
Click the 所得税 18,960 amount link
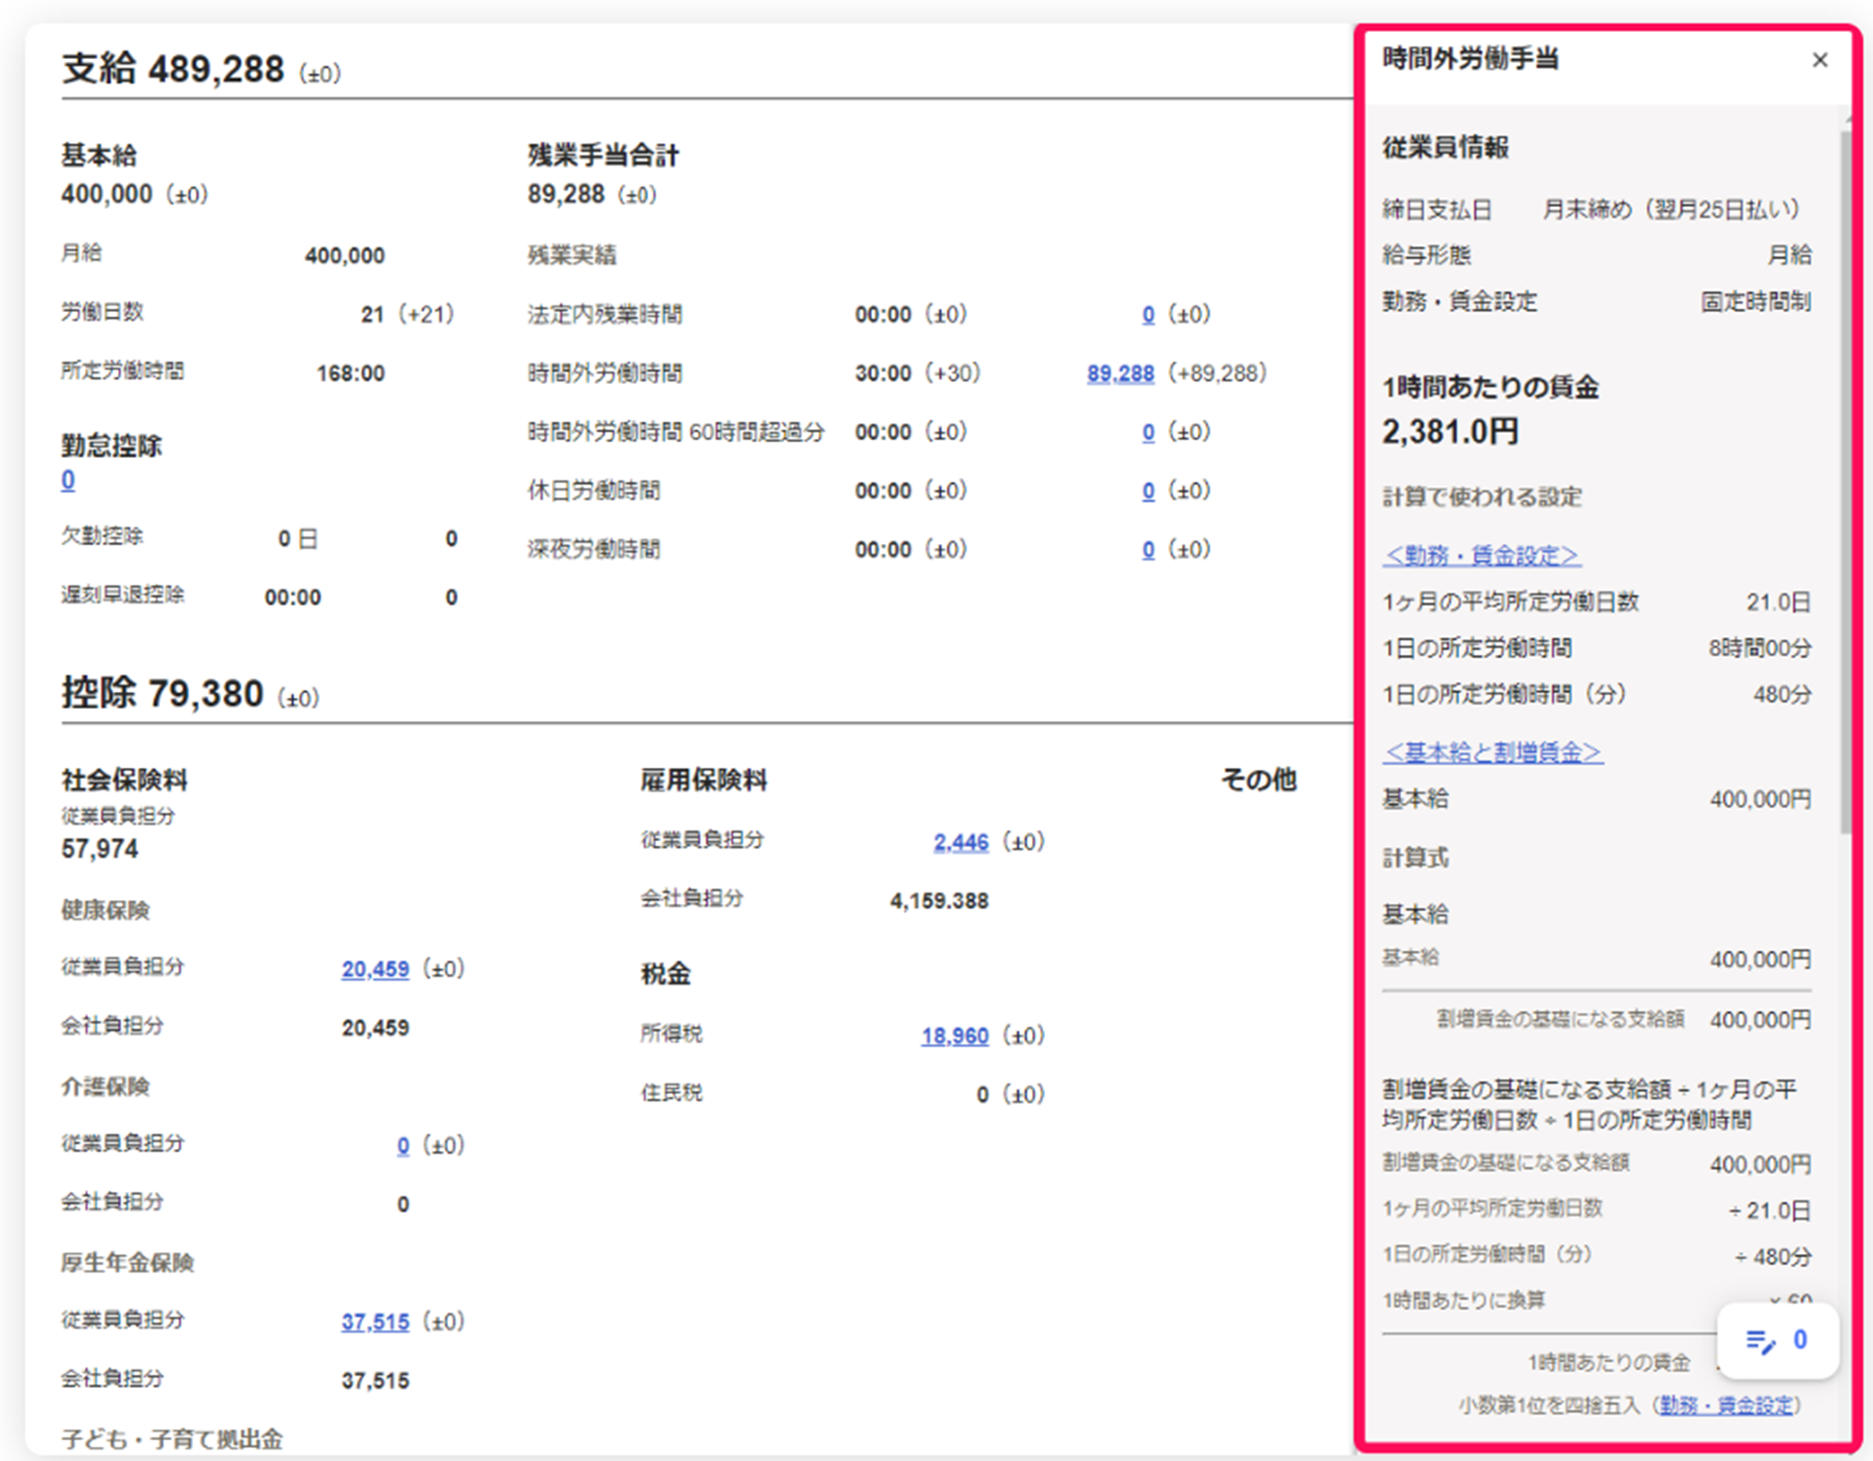[954, 1036]
